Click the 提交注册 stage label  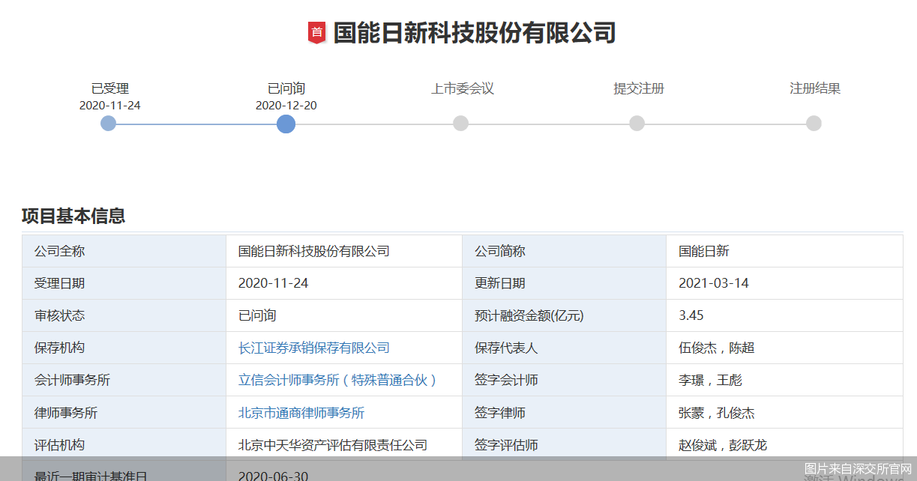(639, 88)
